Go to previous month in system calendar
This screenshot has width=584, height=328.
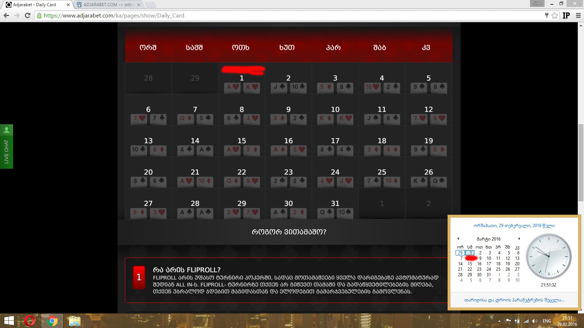coord(458,239)
